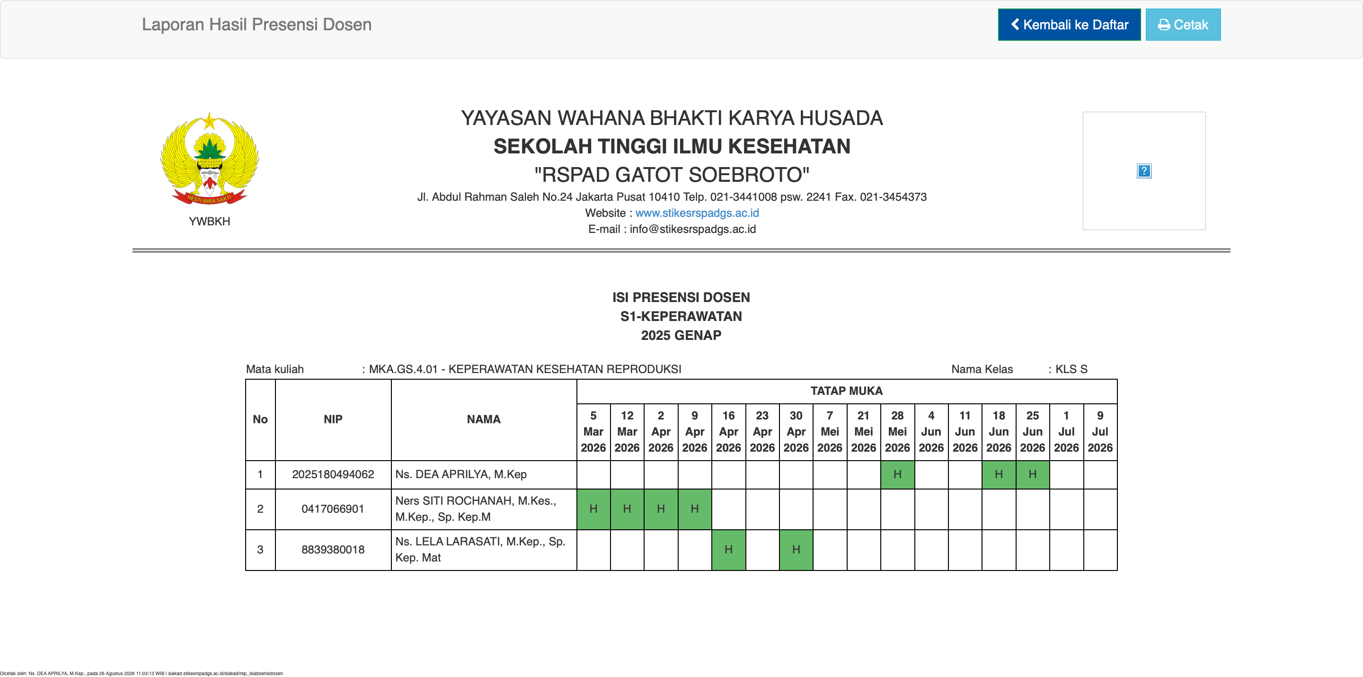Image resolution: width=1363 pixels, height=677 pixels.
Task: Select the 2025 GENAP heading
Action: click(x=681, y=336)
